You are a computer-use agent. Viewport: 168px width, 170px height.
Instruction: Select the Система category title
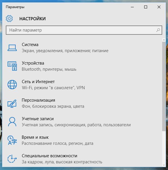(30, 45)
